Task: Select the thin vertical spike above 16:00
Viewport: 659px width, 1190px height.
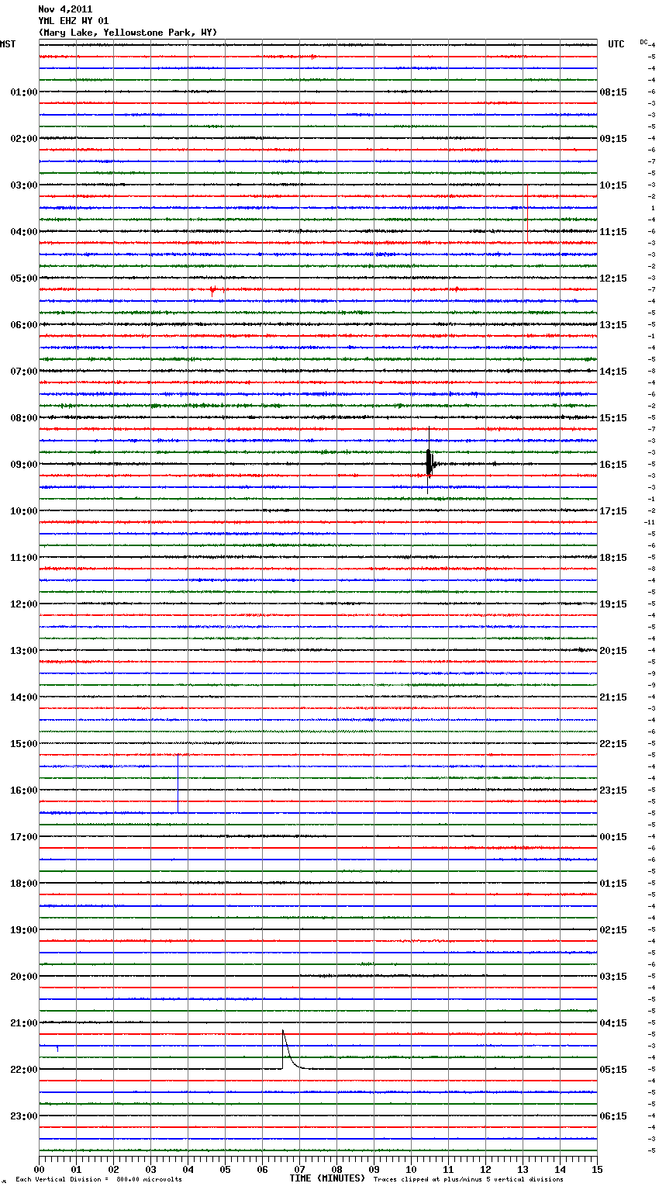Action: (x=178, y=784)
